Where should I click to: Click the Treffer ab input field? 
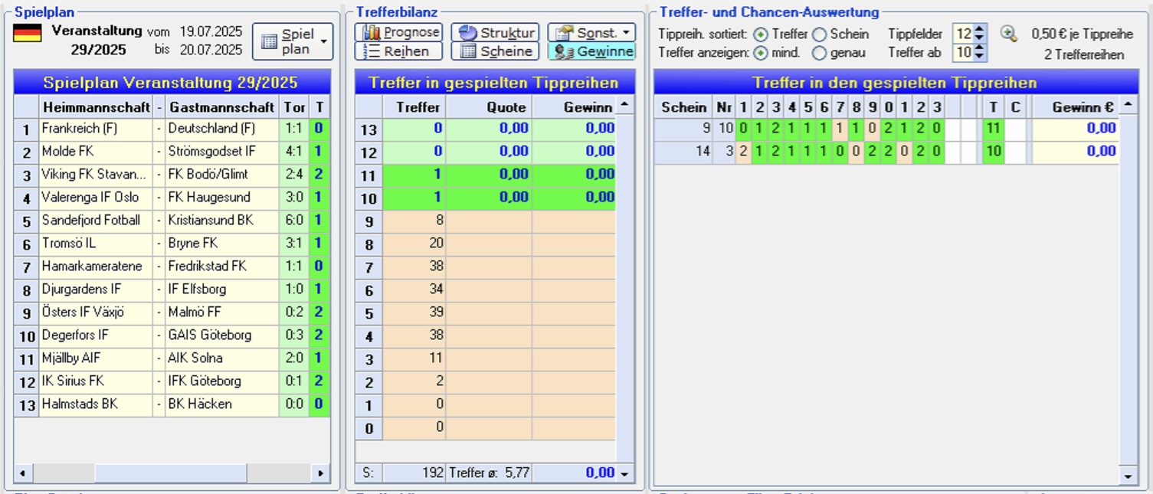click(963, 53)
